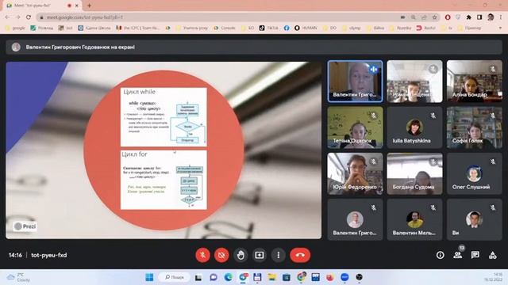Screen dimensions: 508x285
Task: Select Iulia Batyshkina participant tile
Action: pos(414,127)
